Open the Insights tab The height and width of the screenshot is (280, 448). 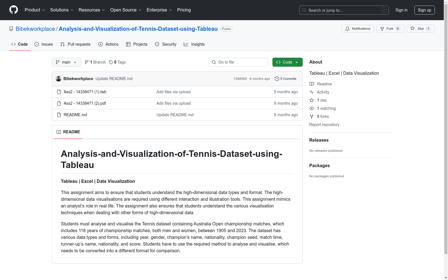194,44
